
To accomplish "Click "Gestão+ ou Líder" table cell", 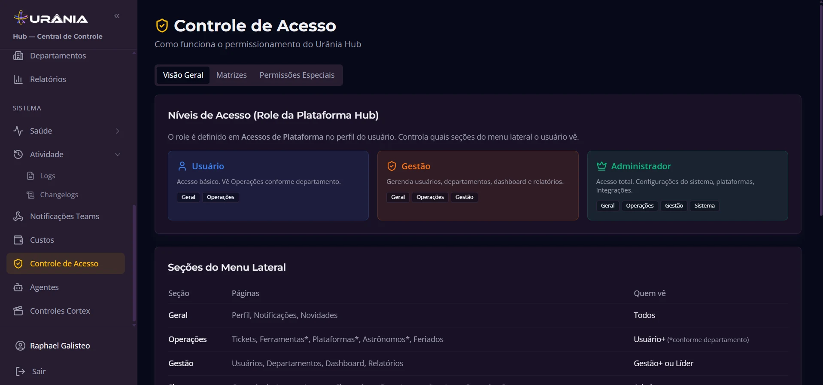I will 663,363.
